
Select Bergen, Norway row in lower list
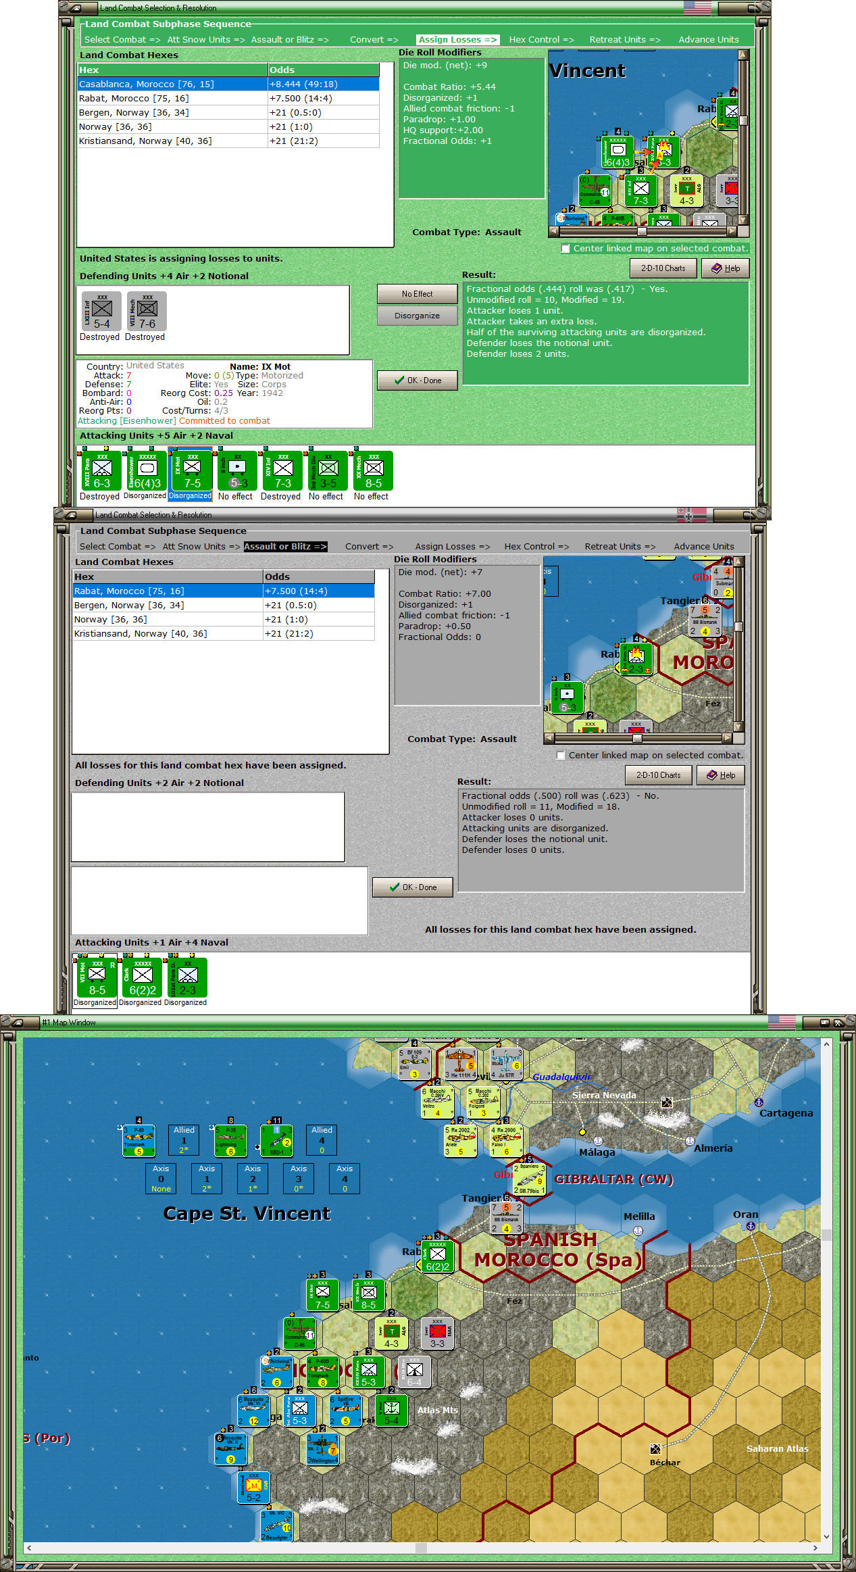224,606
